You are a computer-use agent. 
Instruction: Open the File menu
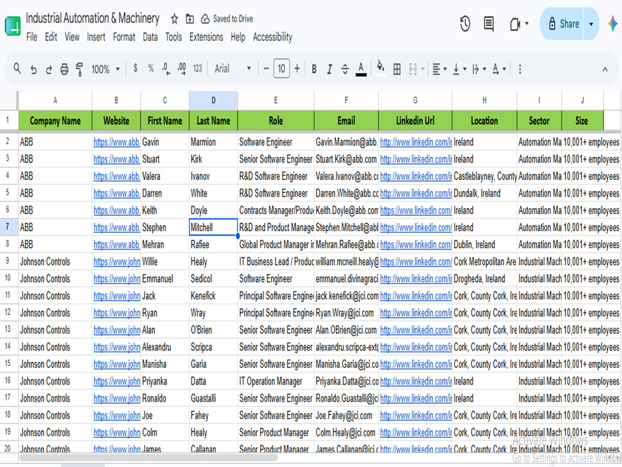click(32, 37)
